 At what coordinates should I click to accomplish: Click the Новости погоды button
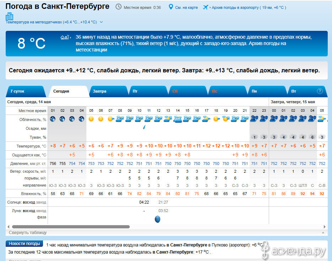pyautogui.click(x=25, y=244)
